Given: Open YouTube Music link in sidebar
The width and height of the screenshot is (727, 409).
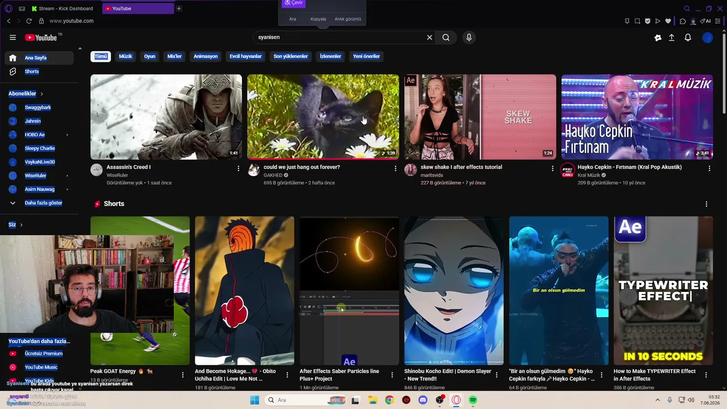Looking at the screenshot, I should coord(39,367).
